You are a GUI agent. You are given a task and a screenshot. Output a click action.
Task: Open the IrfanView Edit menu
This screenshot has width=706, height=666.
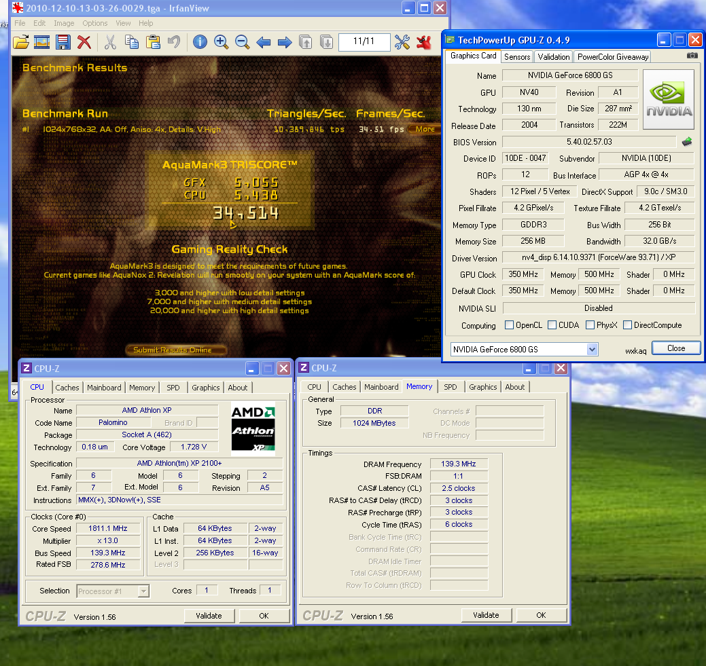pyautogui.click(x=39, y=23)
